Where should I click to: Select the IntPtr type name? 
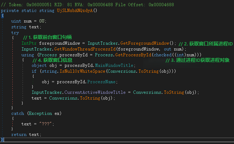pyautogui.click(x=29, y=43)
